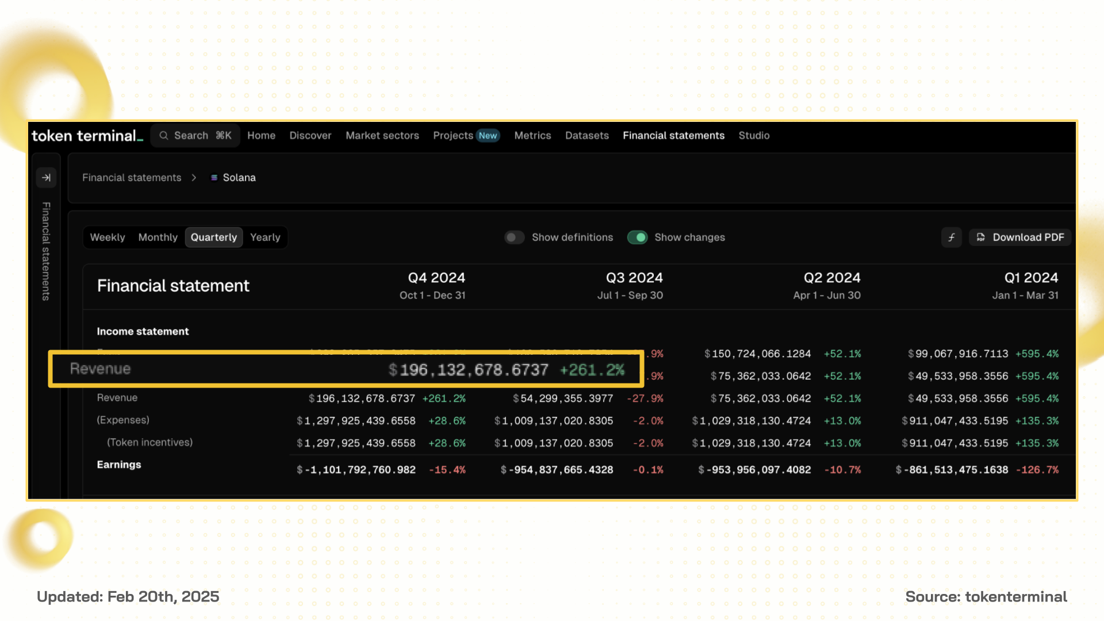
Task: Switch to Yearly period view
Action: 265,237
